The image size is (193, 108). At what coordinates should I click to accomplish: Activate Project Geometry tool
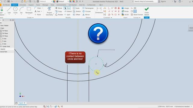click(x=49, y=11)
